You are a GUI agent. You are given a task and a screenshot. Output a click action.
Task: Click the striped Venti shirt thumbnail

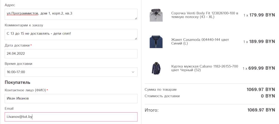[x=156, y=15]
